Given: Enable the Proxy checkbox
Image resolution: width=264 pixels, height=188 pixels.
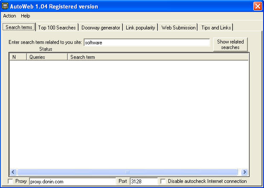Looking at the screenshot, I should click(x=11, y=182).
